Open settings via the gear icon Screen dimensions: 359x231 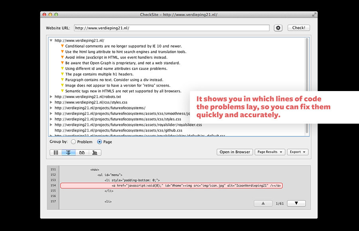point(278,28)
